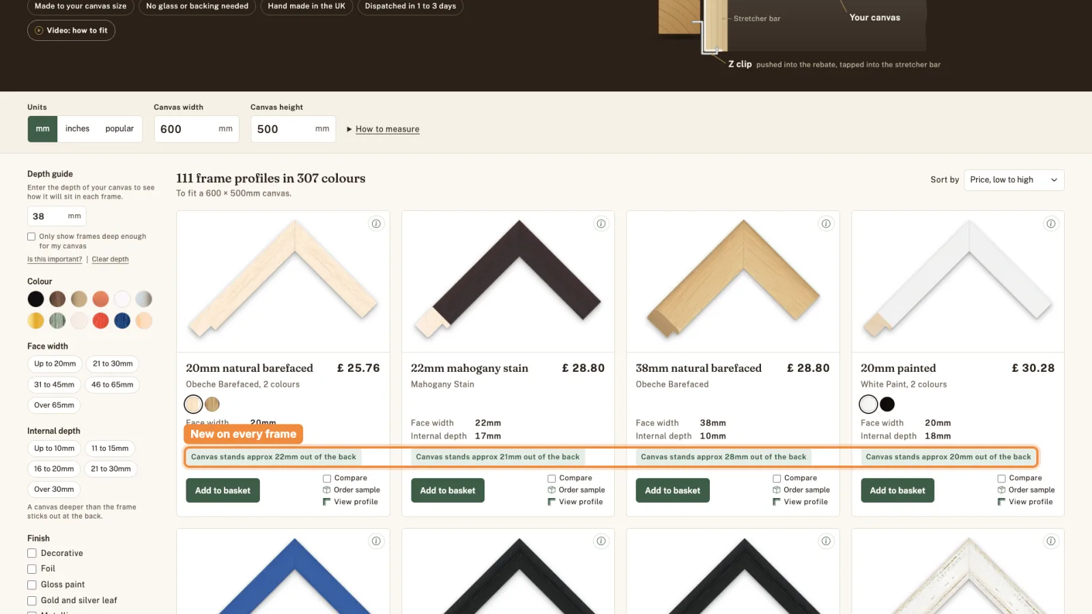1092x614 pixels.
Task: Expand the How to measure disclosure
Action: point(383,129)
